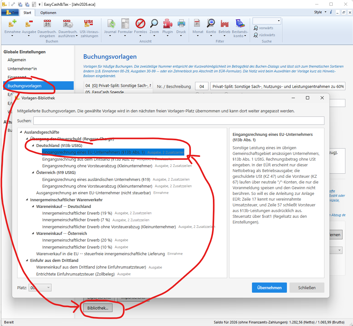Screen dimensions: 353x326
Task: Click the Bestandskonto filter icon
Action: point(240,23)
